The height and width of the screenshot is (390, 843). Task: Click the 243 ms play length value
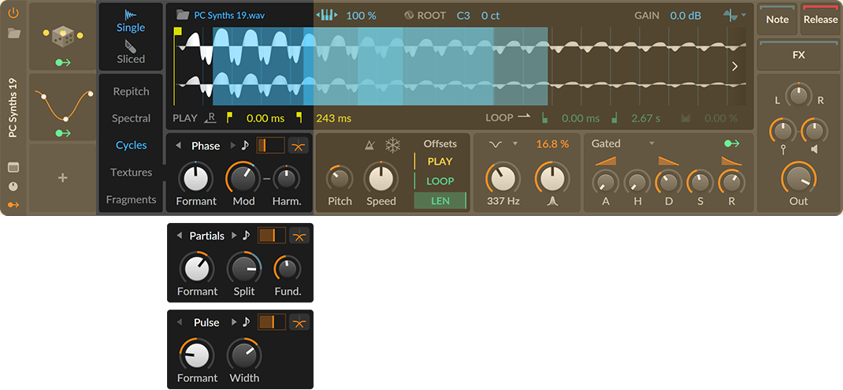(333, 118)
